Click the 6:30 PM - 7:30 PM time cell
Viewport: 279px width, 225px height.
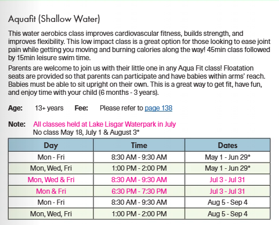click(x=139, y=191)
